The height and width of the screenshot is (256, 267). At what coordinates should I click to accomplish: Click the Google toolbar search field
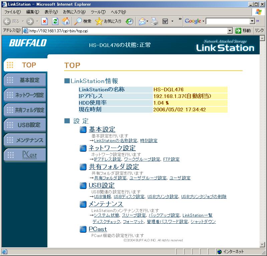228,21
